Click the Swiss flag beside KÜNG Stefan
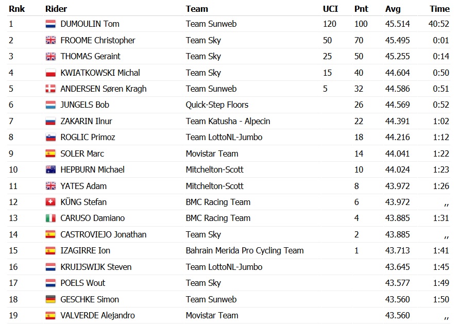 50,202
